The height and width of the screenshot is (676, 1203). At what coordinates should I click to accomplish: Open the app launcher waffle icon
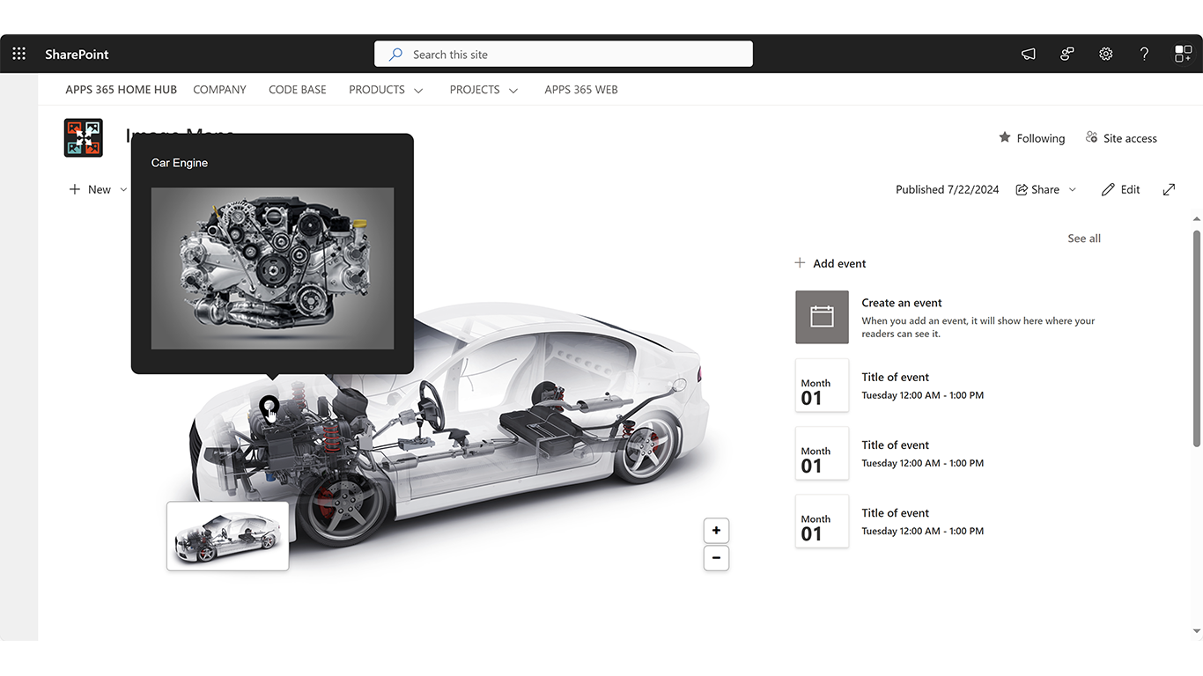click(x=18, y=54)
